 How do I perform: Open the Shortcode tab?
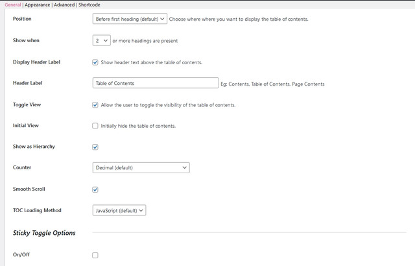click(89, 5)
